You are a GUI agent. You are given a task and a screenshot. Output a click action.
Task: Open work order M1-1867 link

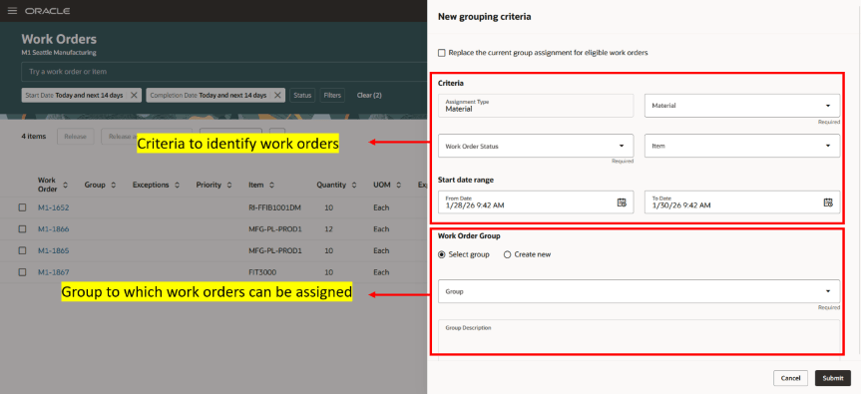point(53,271)
